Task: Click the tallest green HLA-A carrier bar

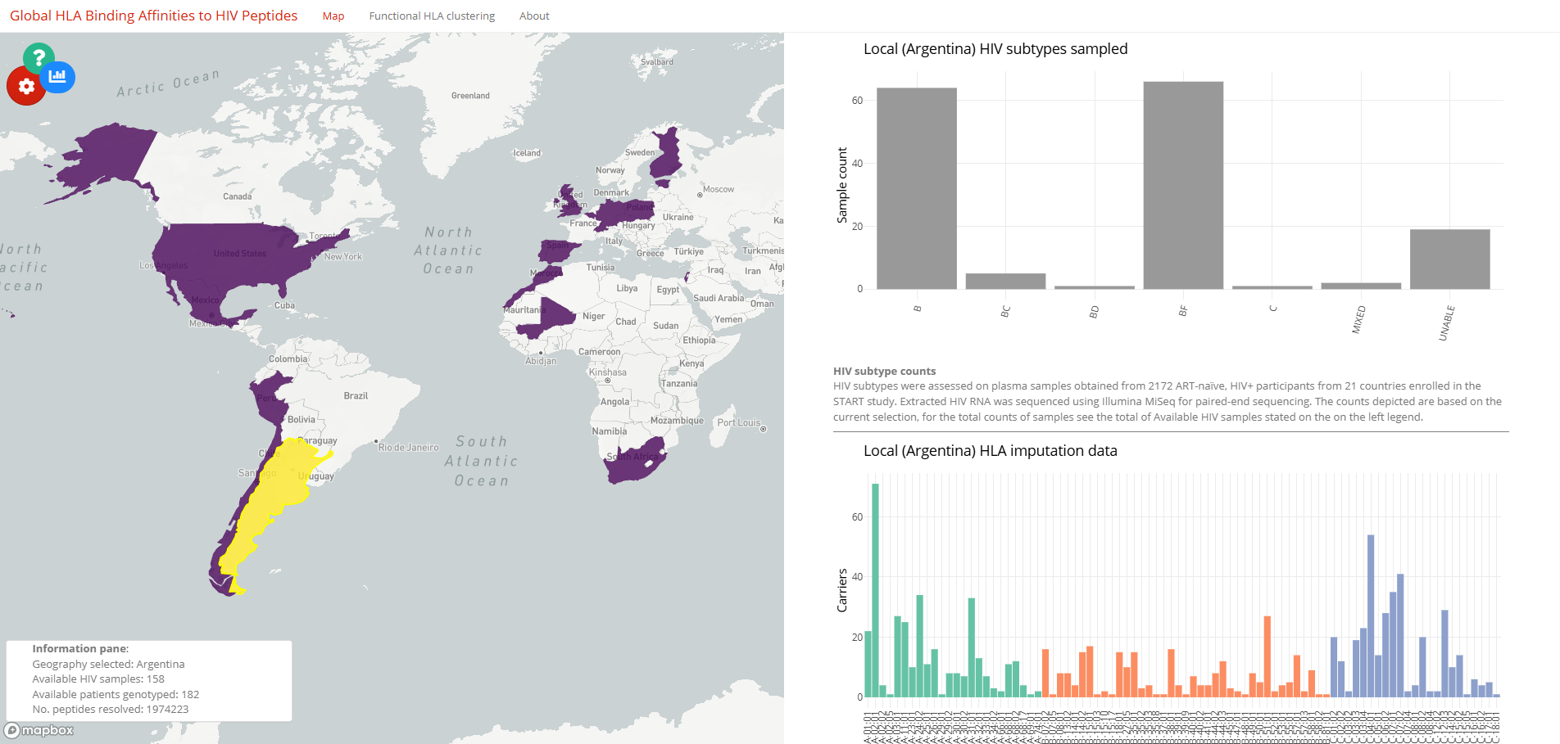Action: pos(875,590)
